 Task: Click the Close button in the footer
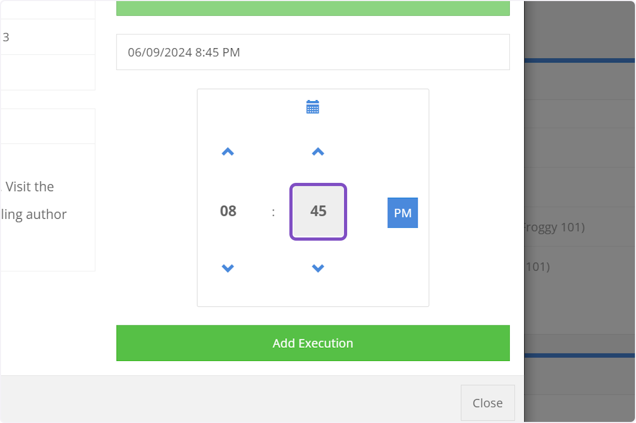487,403
